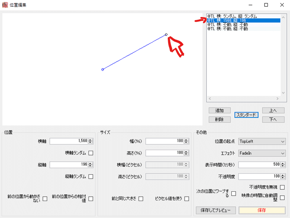Click list horizontal scroll right arrow

pyautogui.click(x=277, y=99)
